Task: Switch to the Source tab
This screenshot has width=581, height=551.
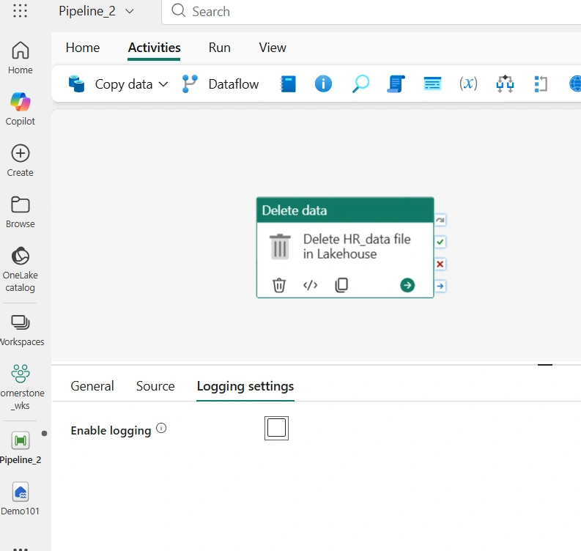Action: tap(155, 386)
